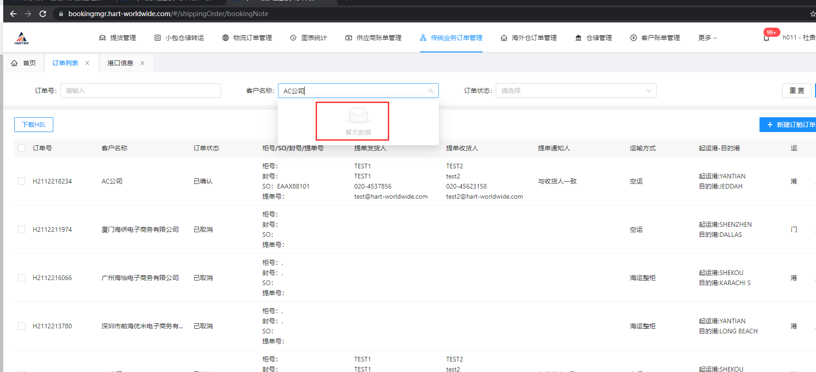Click the notification bell icon
This screenshot has width=816, height=372.
(x=766, y=38)
